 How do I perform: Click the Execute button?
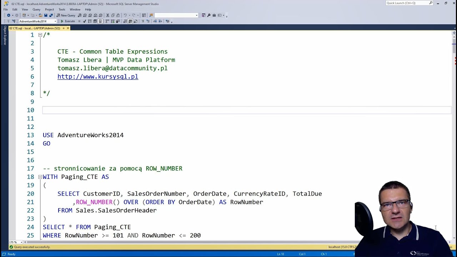pyautogui.click(x=68, y=21)
